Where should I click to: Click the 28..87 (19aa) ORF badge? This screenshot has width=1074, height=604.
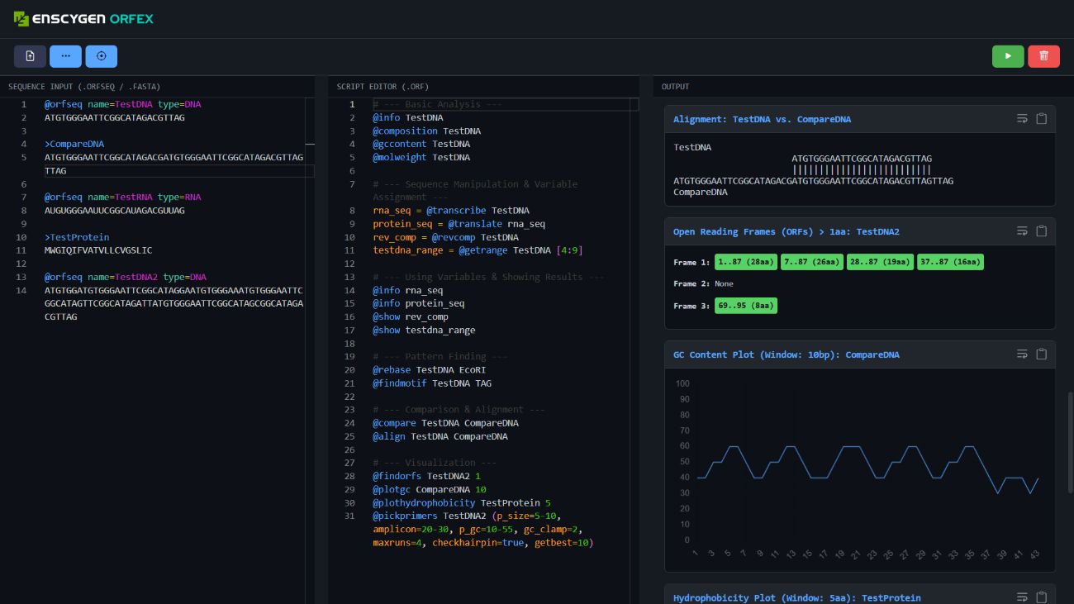click(x=880, y=262)
